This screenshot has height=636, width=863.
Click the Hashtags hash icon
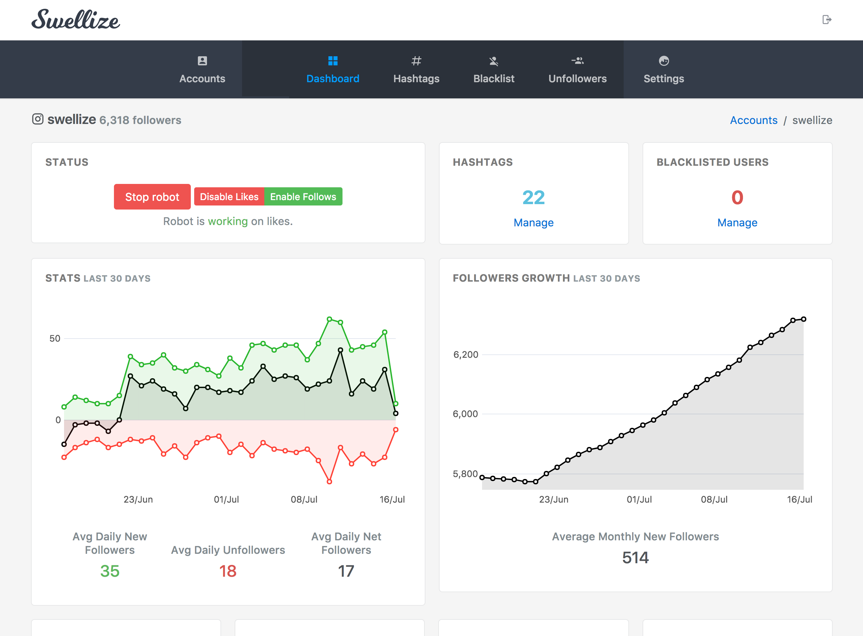click(x=416, y=61)
